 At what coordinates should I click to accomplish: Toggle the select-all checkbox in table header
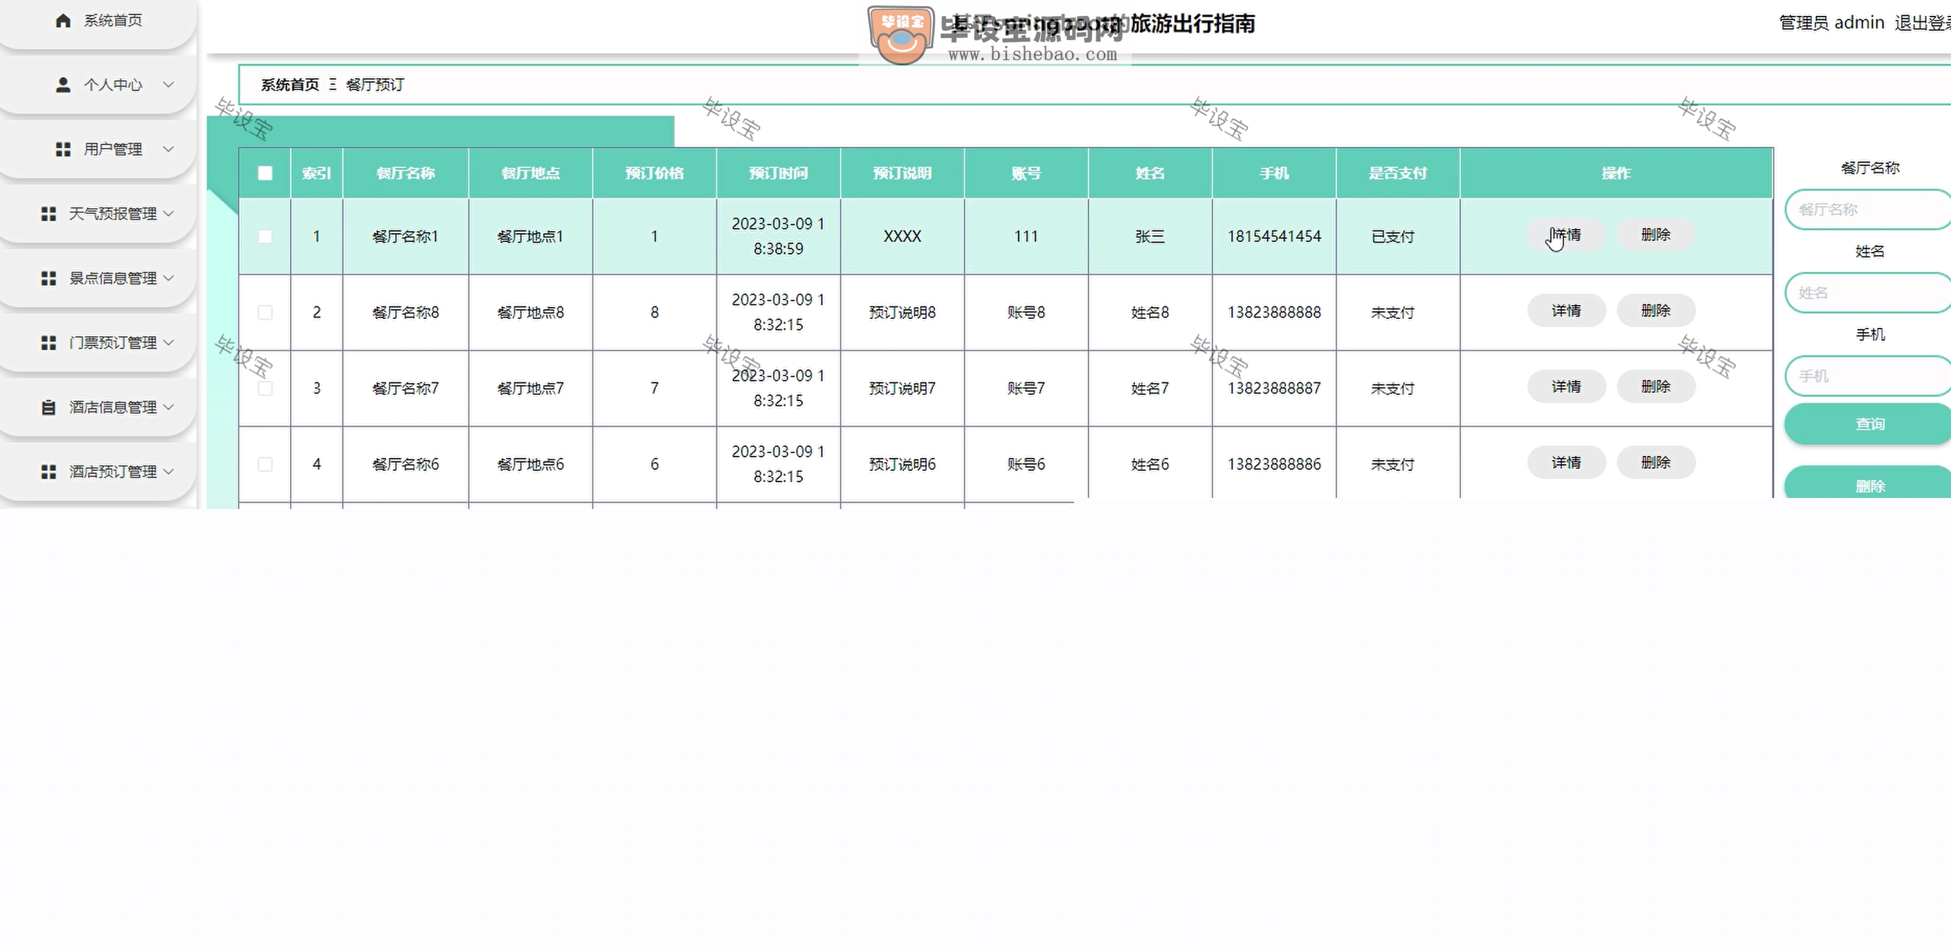pos(265,173)
